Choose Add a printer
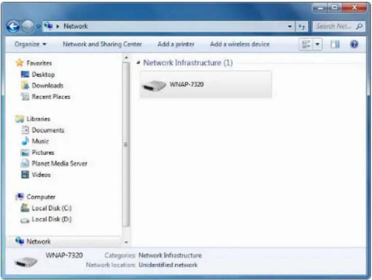The width and height of the screenshot is (372, 280). pos(176,44)
